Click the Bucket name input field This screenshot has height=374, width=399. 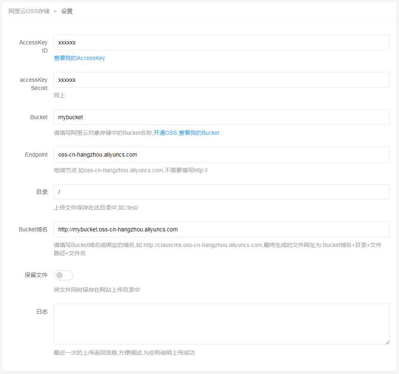point(222,117)
